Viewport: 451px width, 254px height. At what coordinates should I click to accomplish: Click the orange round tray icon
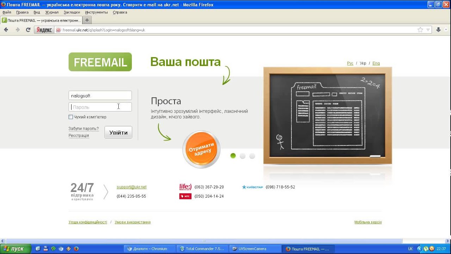[x=432, y=249]
